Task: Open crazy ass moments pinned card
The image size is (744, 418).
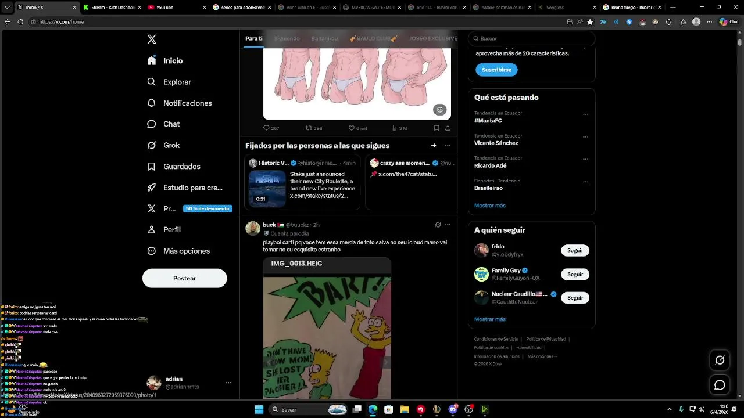Action: tap(412, 182)
